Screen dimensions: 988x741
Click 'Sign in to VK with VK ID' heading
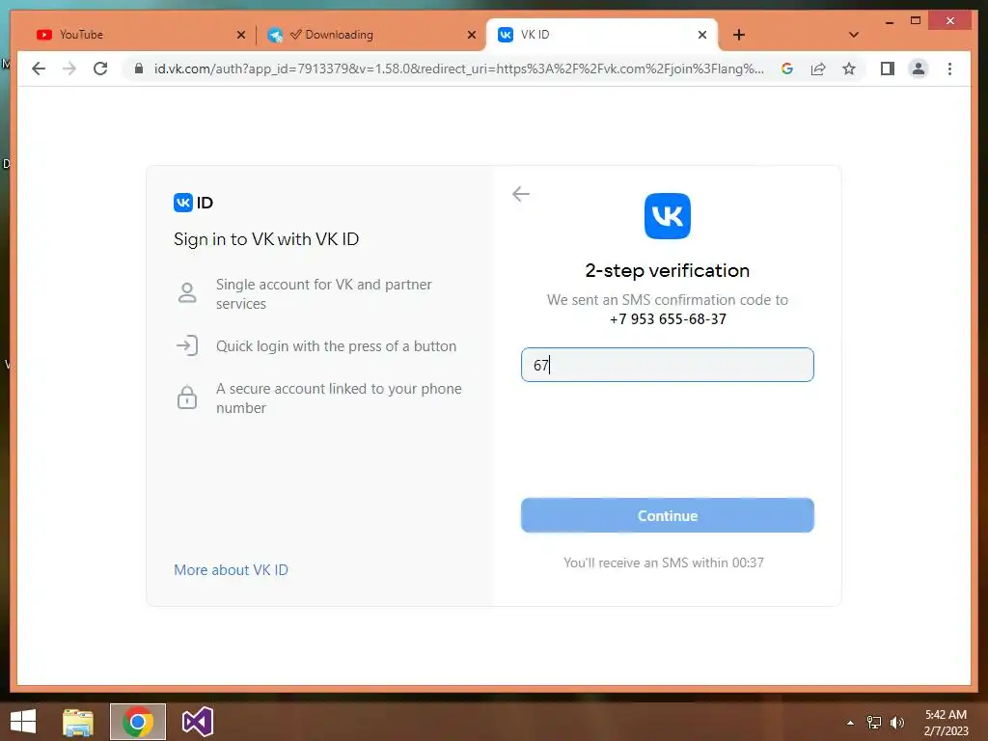(266, 239)
